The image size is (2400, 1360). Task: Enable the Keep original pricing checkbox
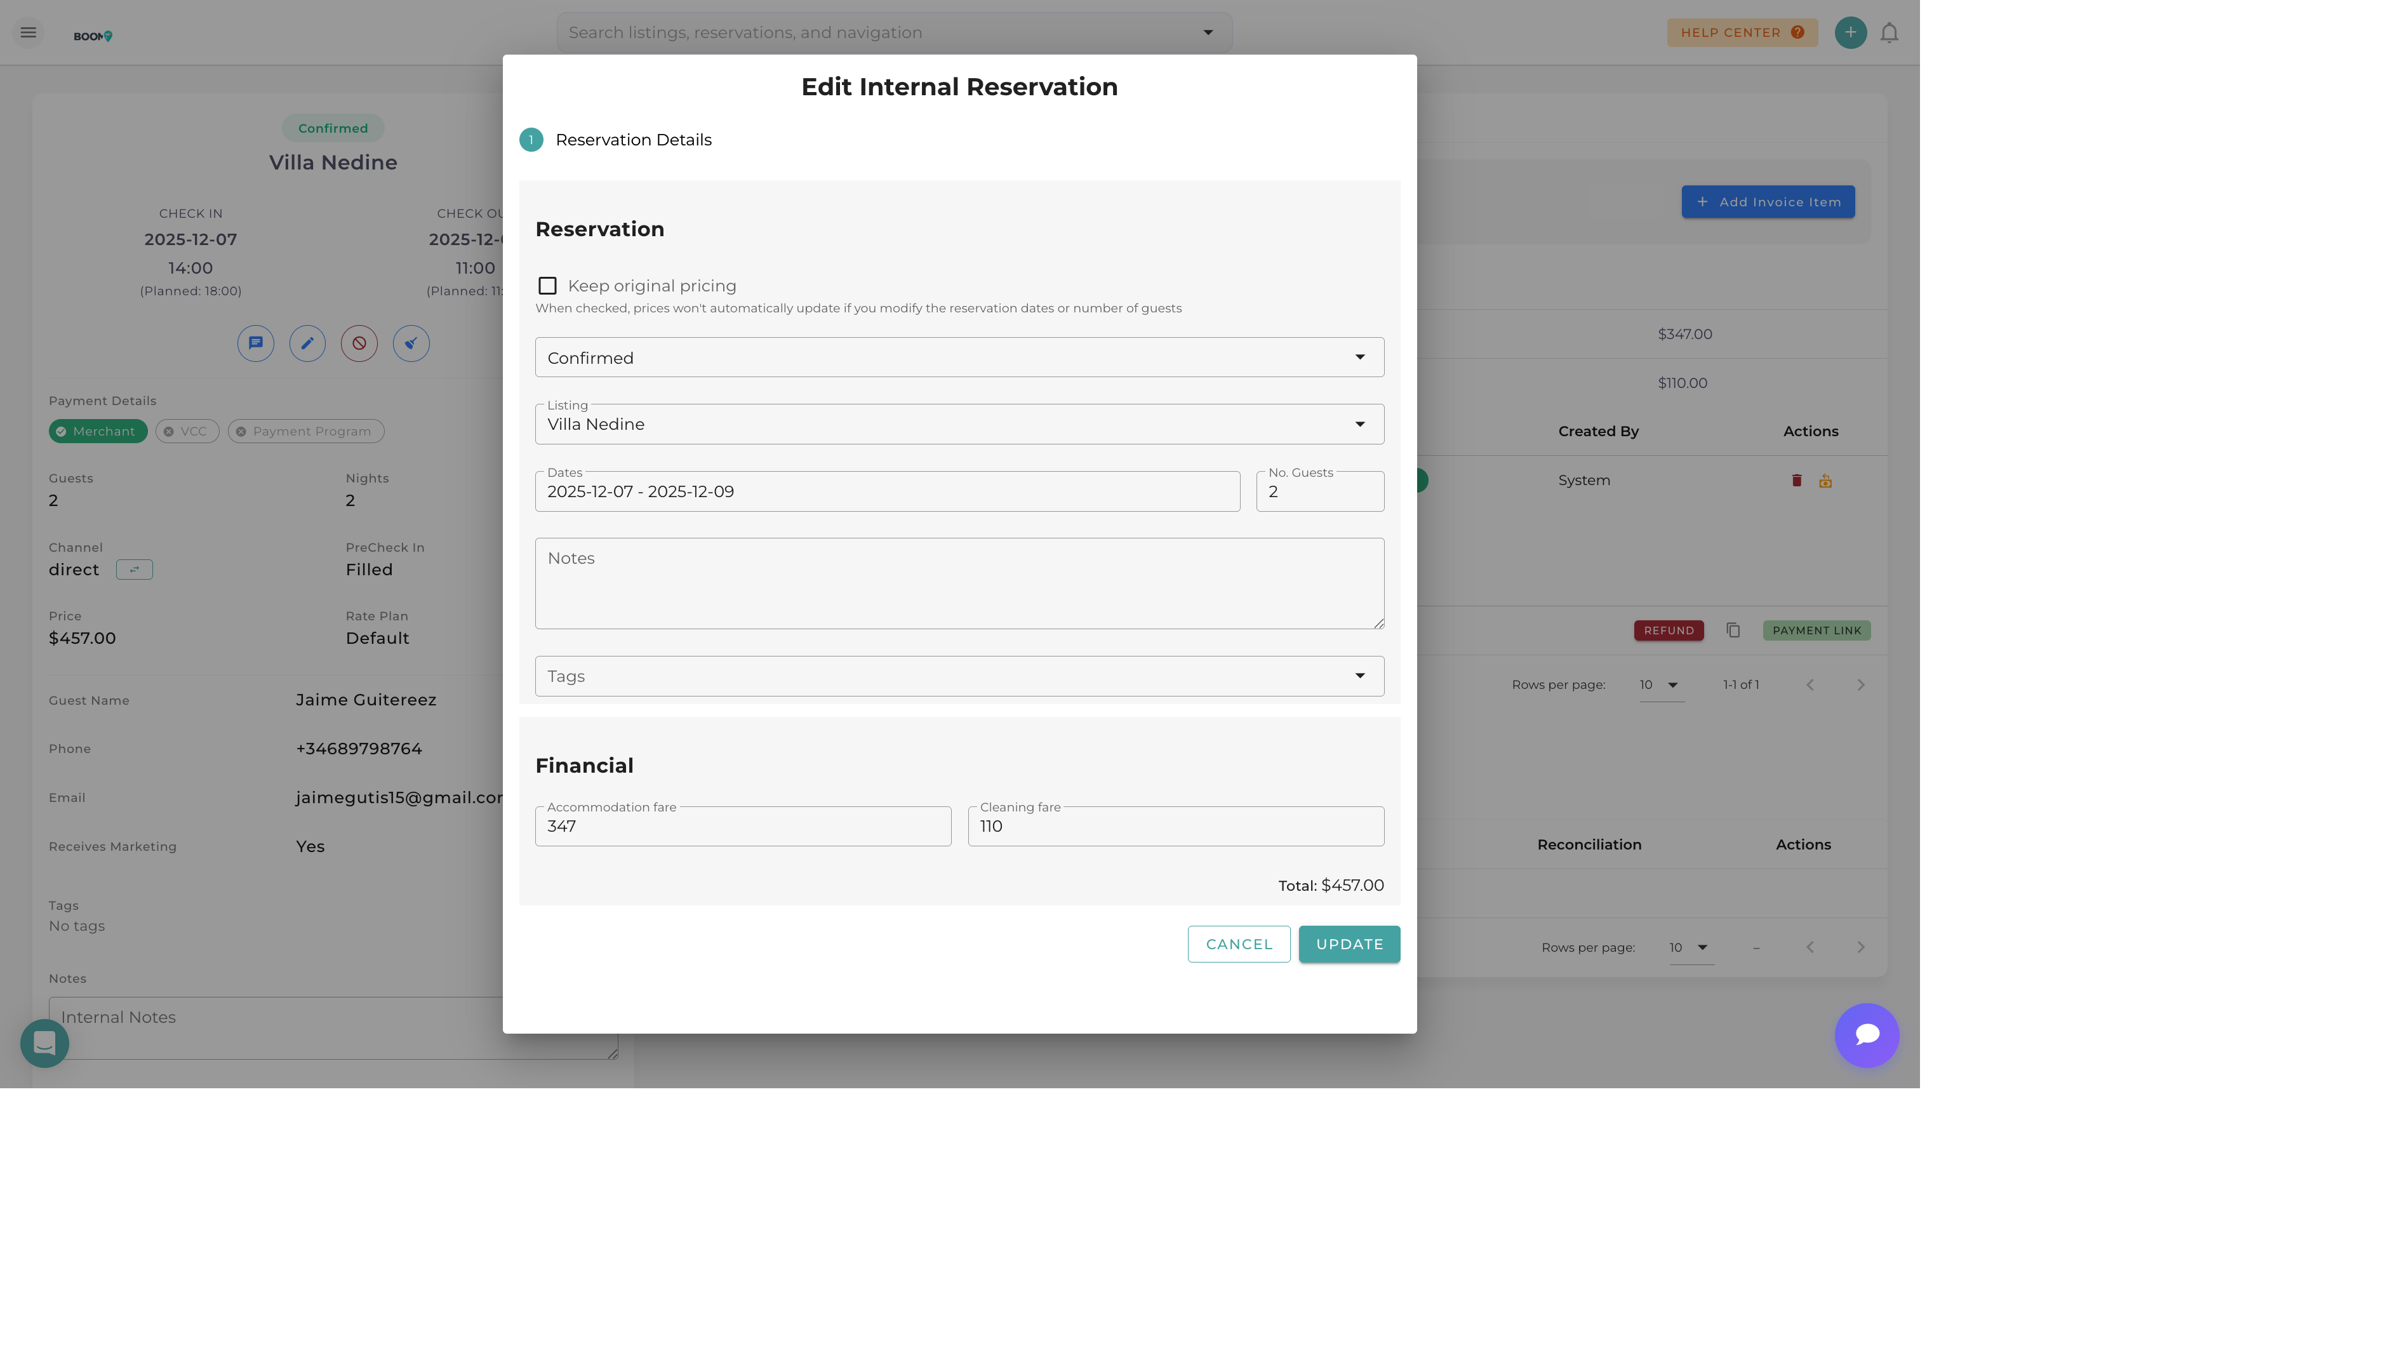click(x=547, y=285)
